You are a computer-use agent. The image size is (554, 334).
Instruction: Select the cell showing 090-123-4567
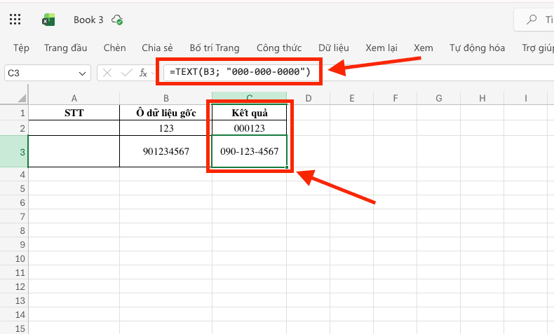(249, 152)
